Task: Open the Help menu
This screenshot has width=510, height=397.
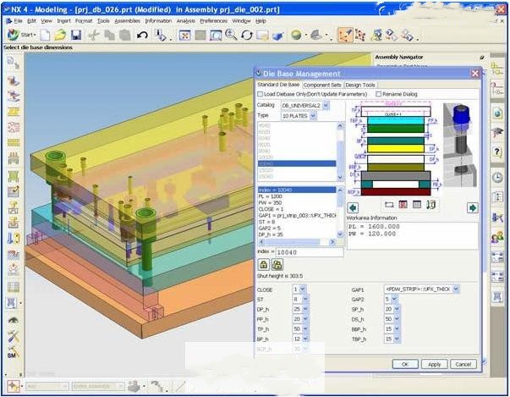Action: (260, 21)
